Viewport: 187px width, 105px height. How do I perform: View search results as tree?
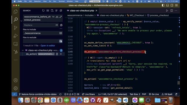pyautogui.click(x=56, y=10)
